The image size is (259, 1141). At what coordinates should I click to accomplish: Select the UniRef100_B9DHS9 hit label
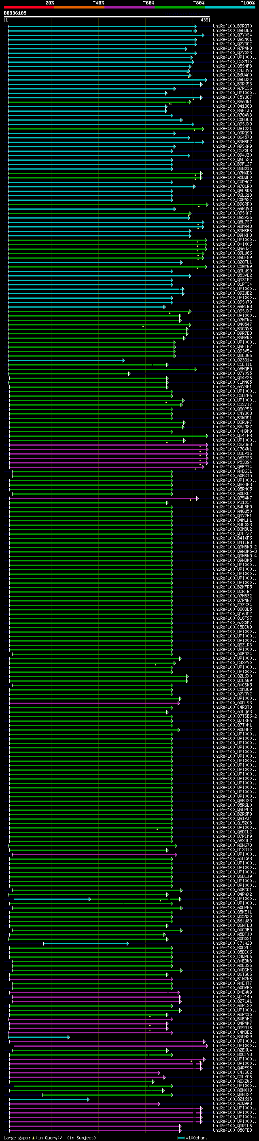click(232, 1037)
